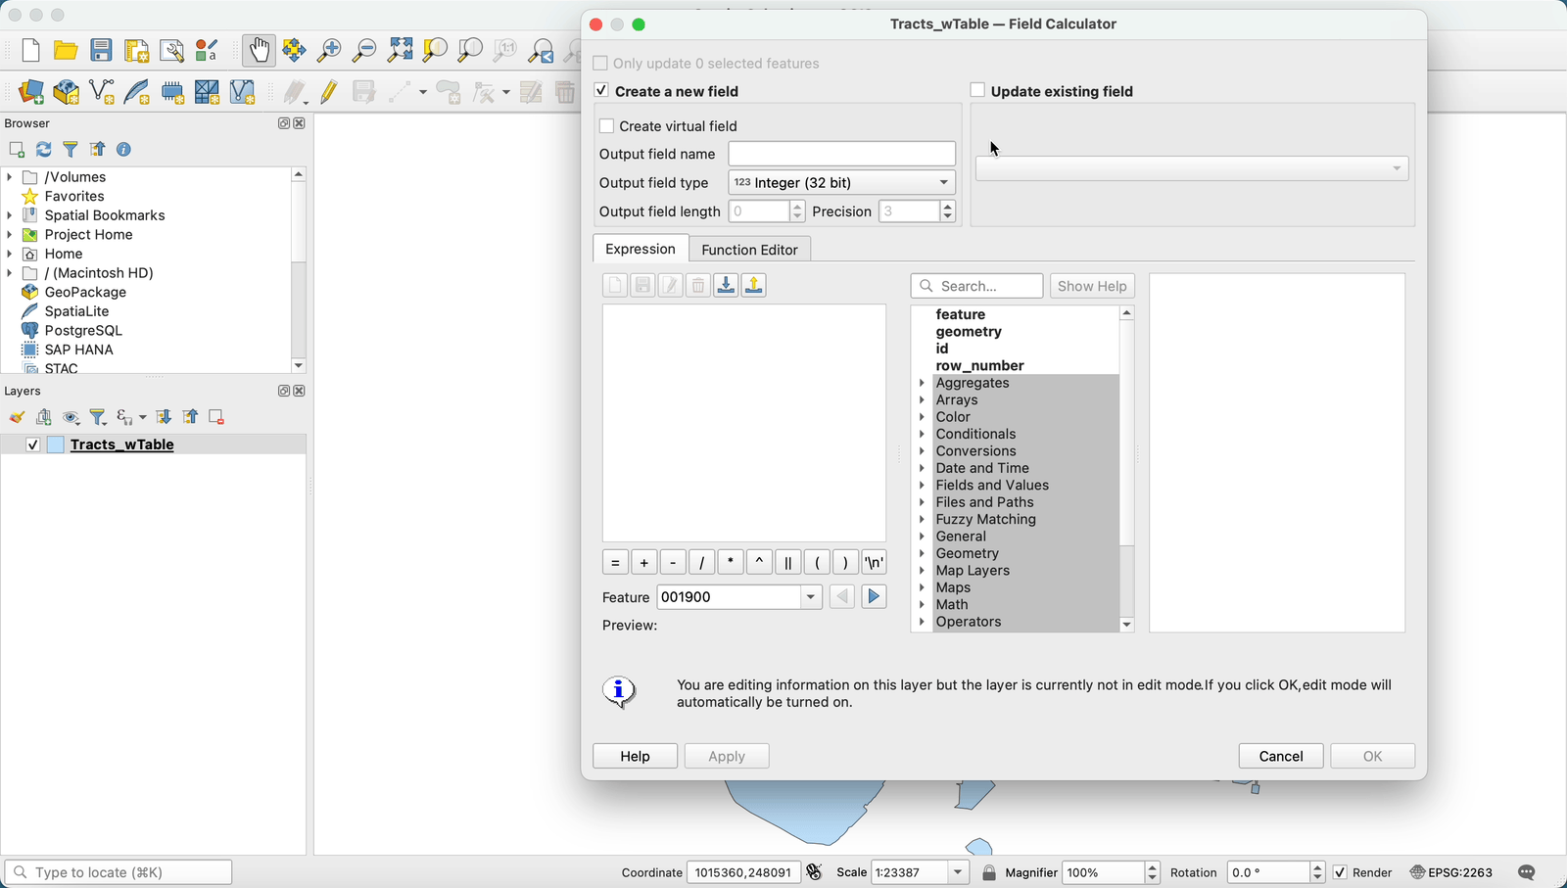Switch to the Expression tab

(639, 249)
